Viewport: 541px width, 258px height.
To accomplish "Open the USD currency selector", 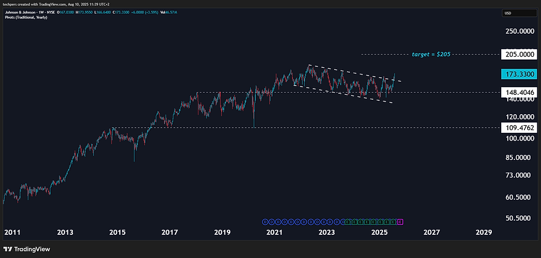I will [x=519, y=13].
